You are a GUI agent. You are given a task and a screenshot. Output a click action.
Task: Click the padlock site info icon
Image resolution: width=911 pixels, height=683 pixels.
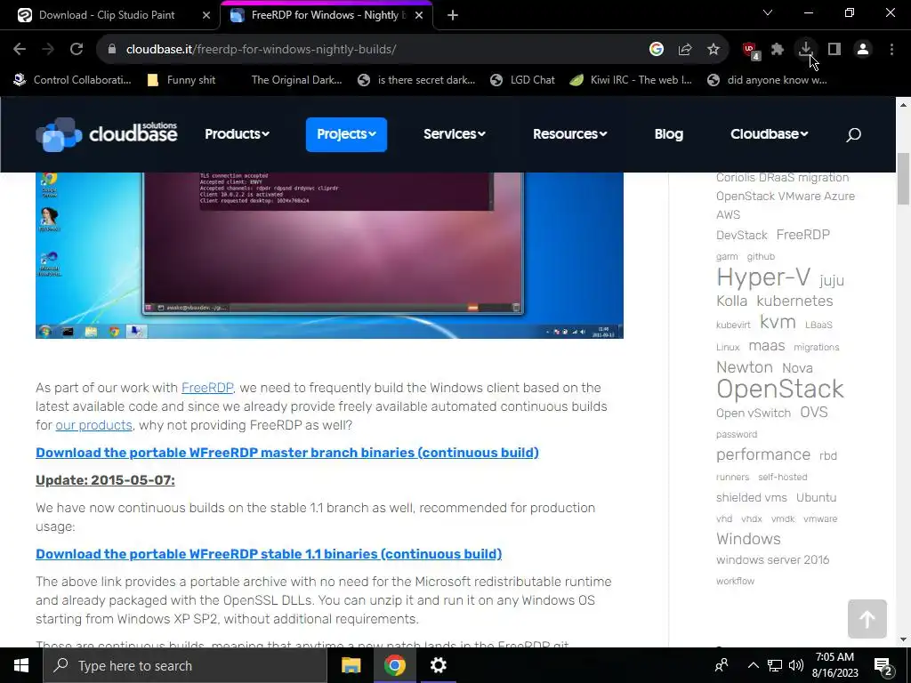click(x=111, y=50)
